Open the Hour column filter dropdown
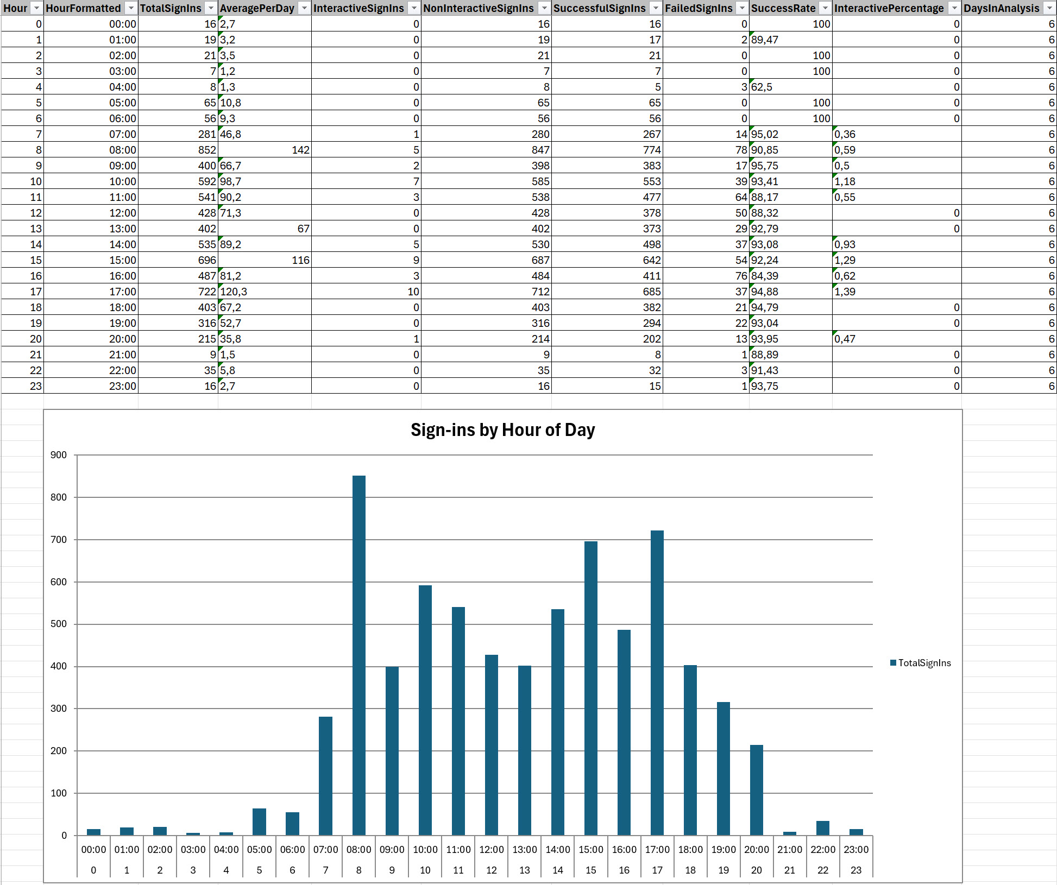Image resolution: width=1057 pixels, height=885 pixels. (36, 8)
